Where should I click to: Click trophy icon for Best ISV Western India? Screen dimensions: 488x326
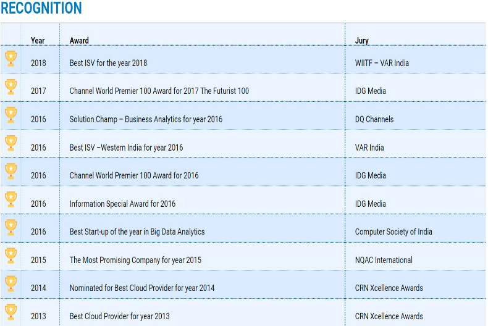[11, 143]
